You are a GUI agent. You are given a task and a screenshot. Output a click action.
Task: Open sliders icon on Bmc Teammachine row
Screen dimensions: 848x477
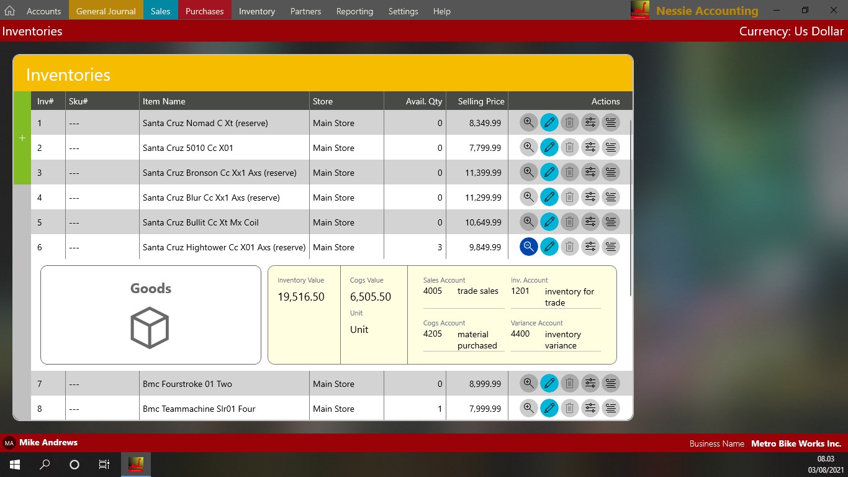coord(590,409)
